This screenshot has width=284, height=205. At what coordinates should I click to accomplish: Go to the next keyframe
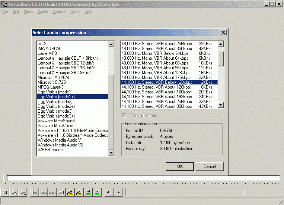pos(79,192)
